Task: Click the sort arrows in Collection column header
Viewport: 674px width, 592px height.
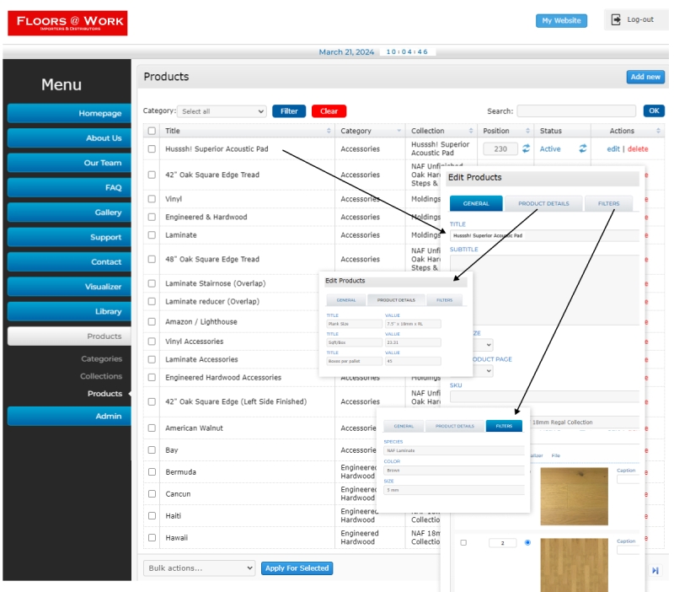Action: coord(471,131)
